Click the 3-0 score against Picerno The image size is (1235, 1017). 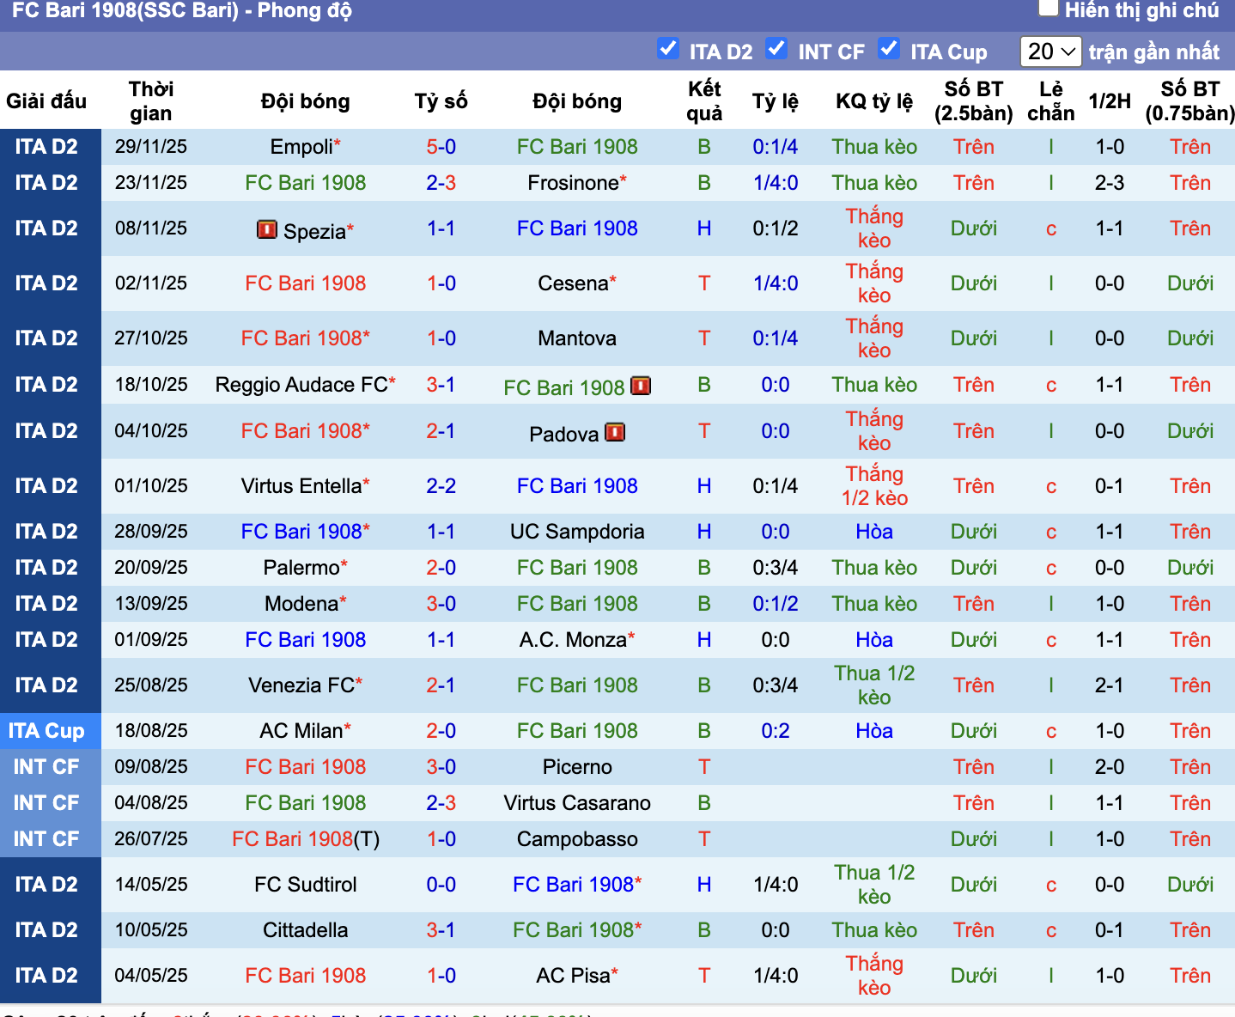tap(441, 767)
